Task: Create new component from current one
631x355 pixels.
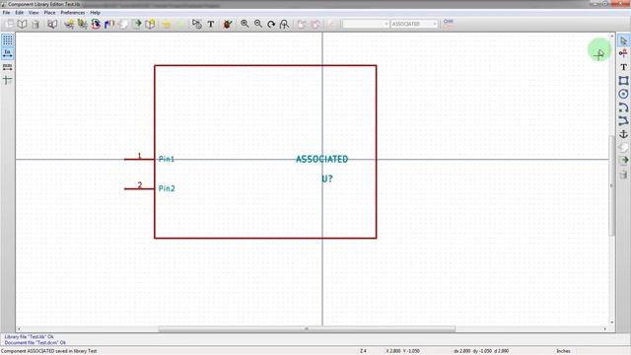Action: pos(96,24)
